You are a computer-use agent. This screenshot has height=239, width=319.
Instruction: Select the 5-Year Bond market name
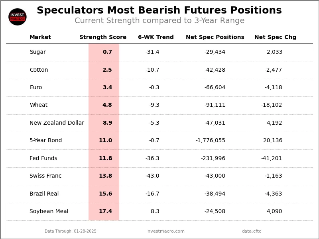[45, 141]
